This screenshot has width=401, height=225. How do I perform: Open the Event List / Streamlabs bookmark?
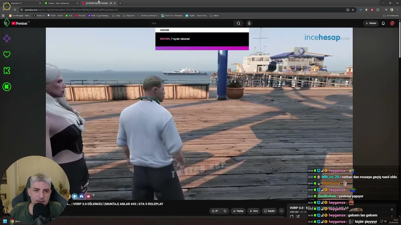tap(172, 16)
